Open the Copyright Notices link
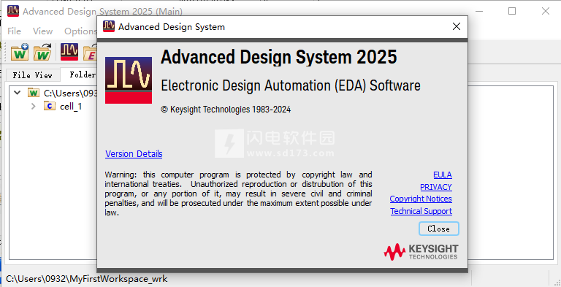Viewport: 561px width, 287px height. pyautogui.click(x=421, y=199)
